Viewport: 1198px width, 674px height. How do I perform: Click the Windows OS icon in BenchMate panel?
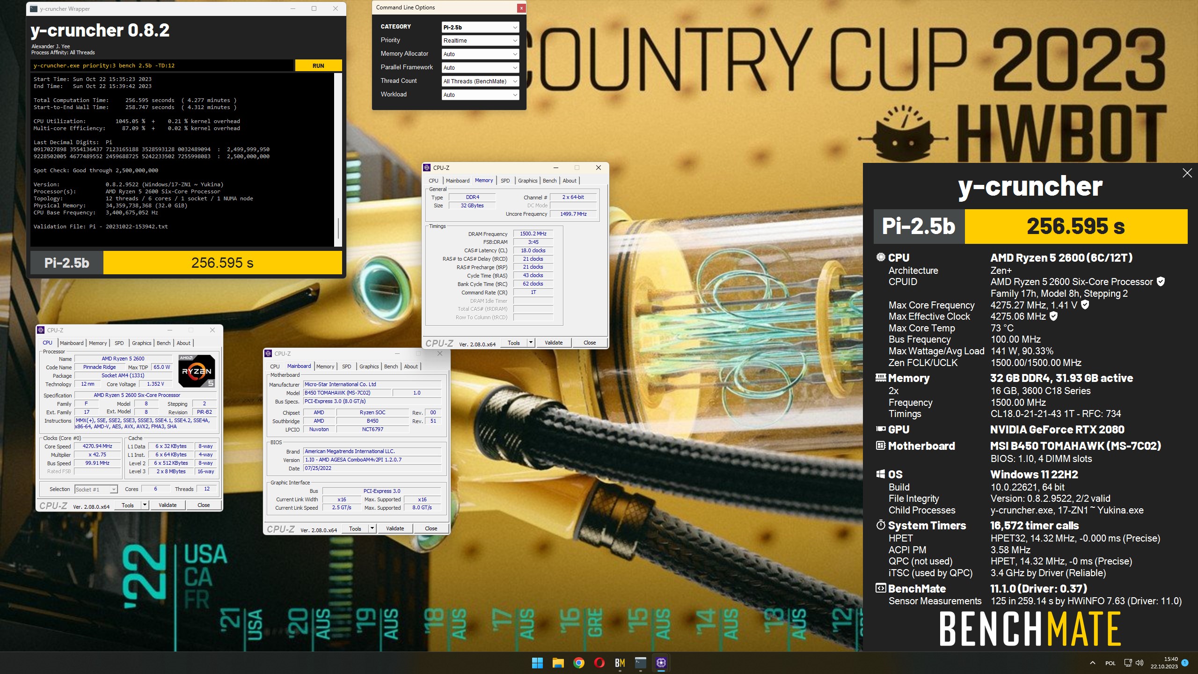pyautogui.click(x=881, y=474)
